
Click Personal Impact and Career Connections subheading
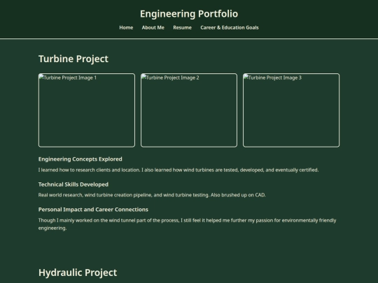click(93, 210)
